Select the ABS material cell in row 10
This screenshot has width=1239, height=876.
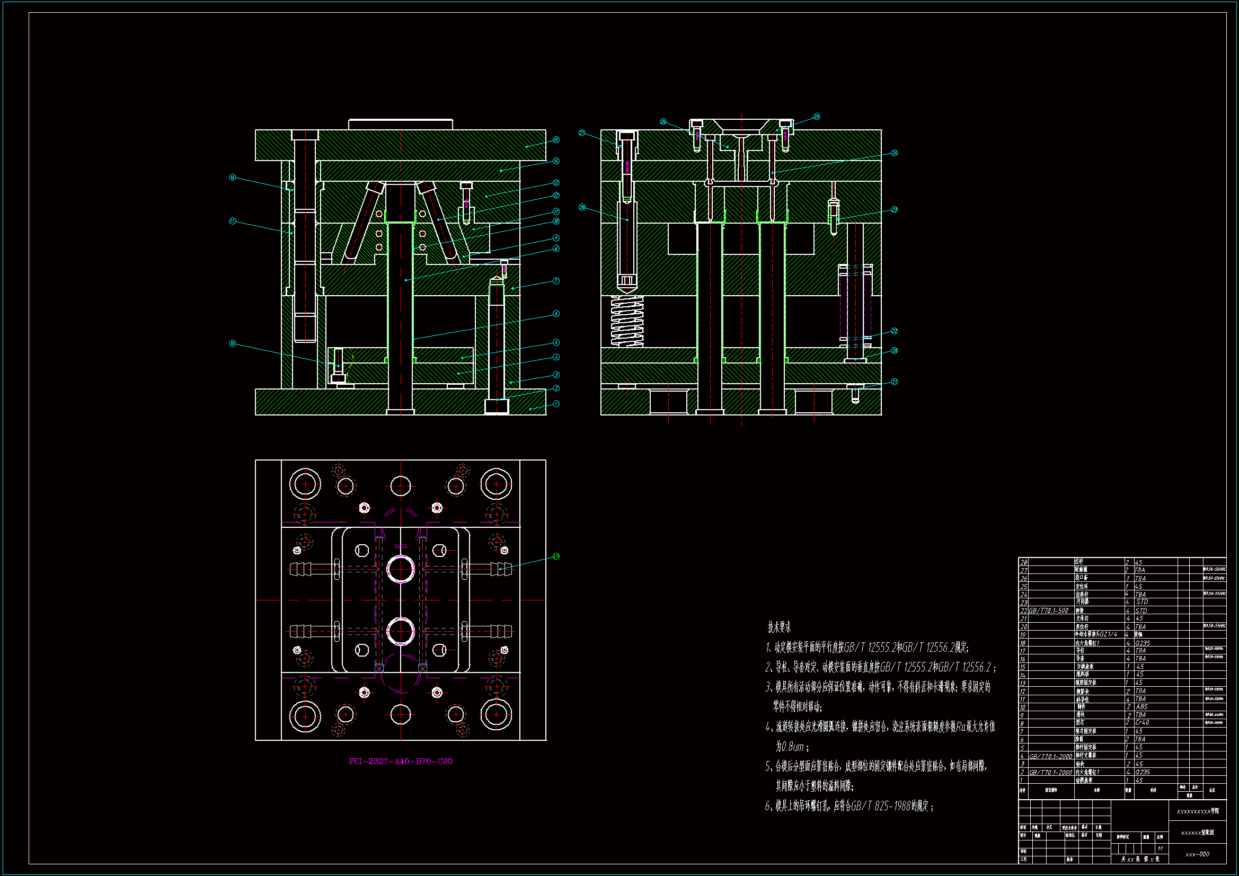tap(1142, 707)
